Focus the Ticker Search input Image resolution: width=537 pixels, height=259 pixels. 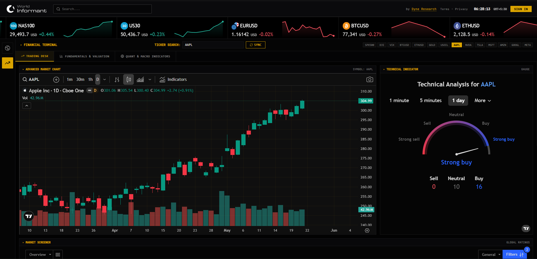click(213, 45)
